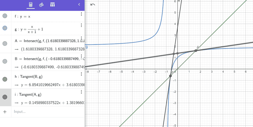Click the label h near the graph top
The height and width of the screenshot is (127, 253).
[x=179, y=1]
